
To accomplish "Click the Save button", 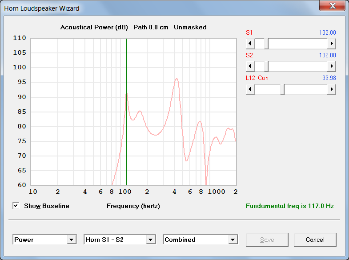I will [267, 240].
